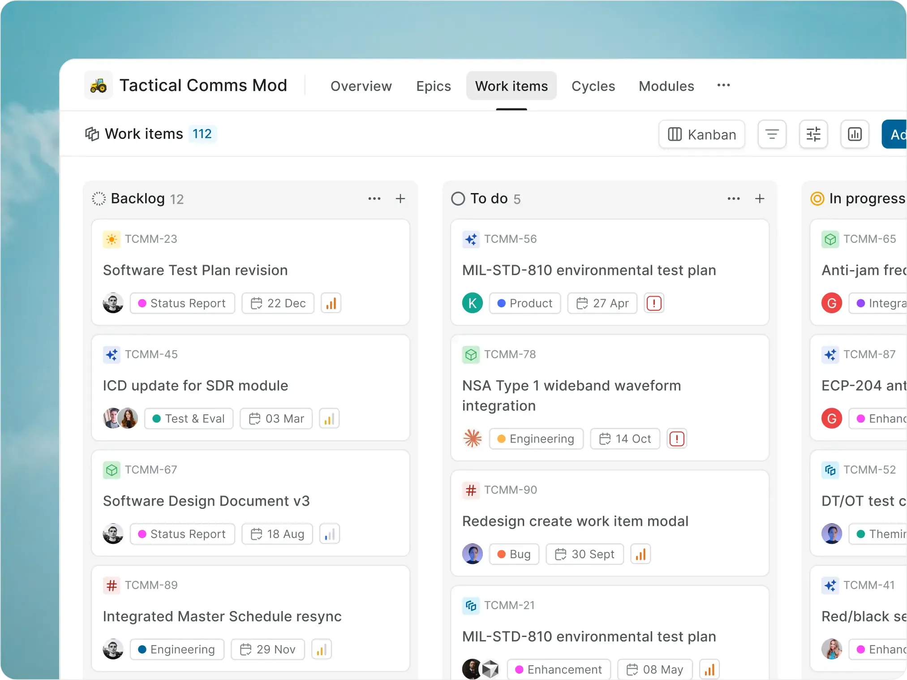Click urgent priority icon on TCMM-56
The image size is (907, 680).
pyautogui.click(x=654, y=303)
